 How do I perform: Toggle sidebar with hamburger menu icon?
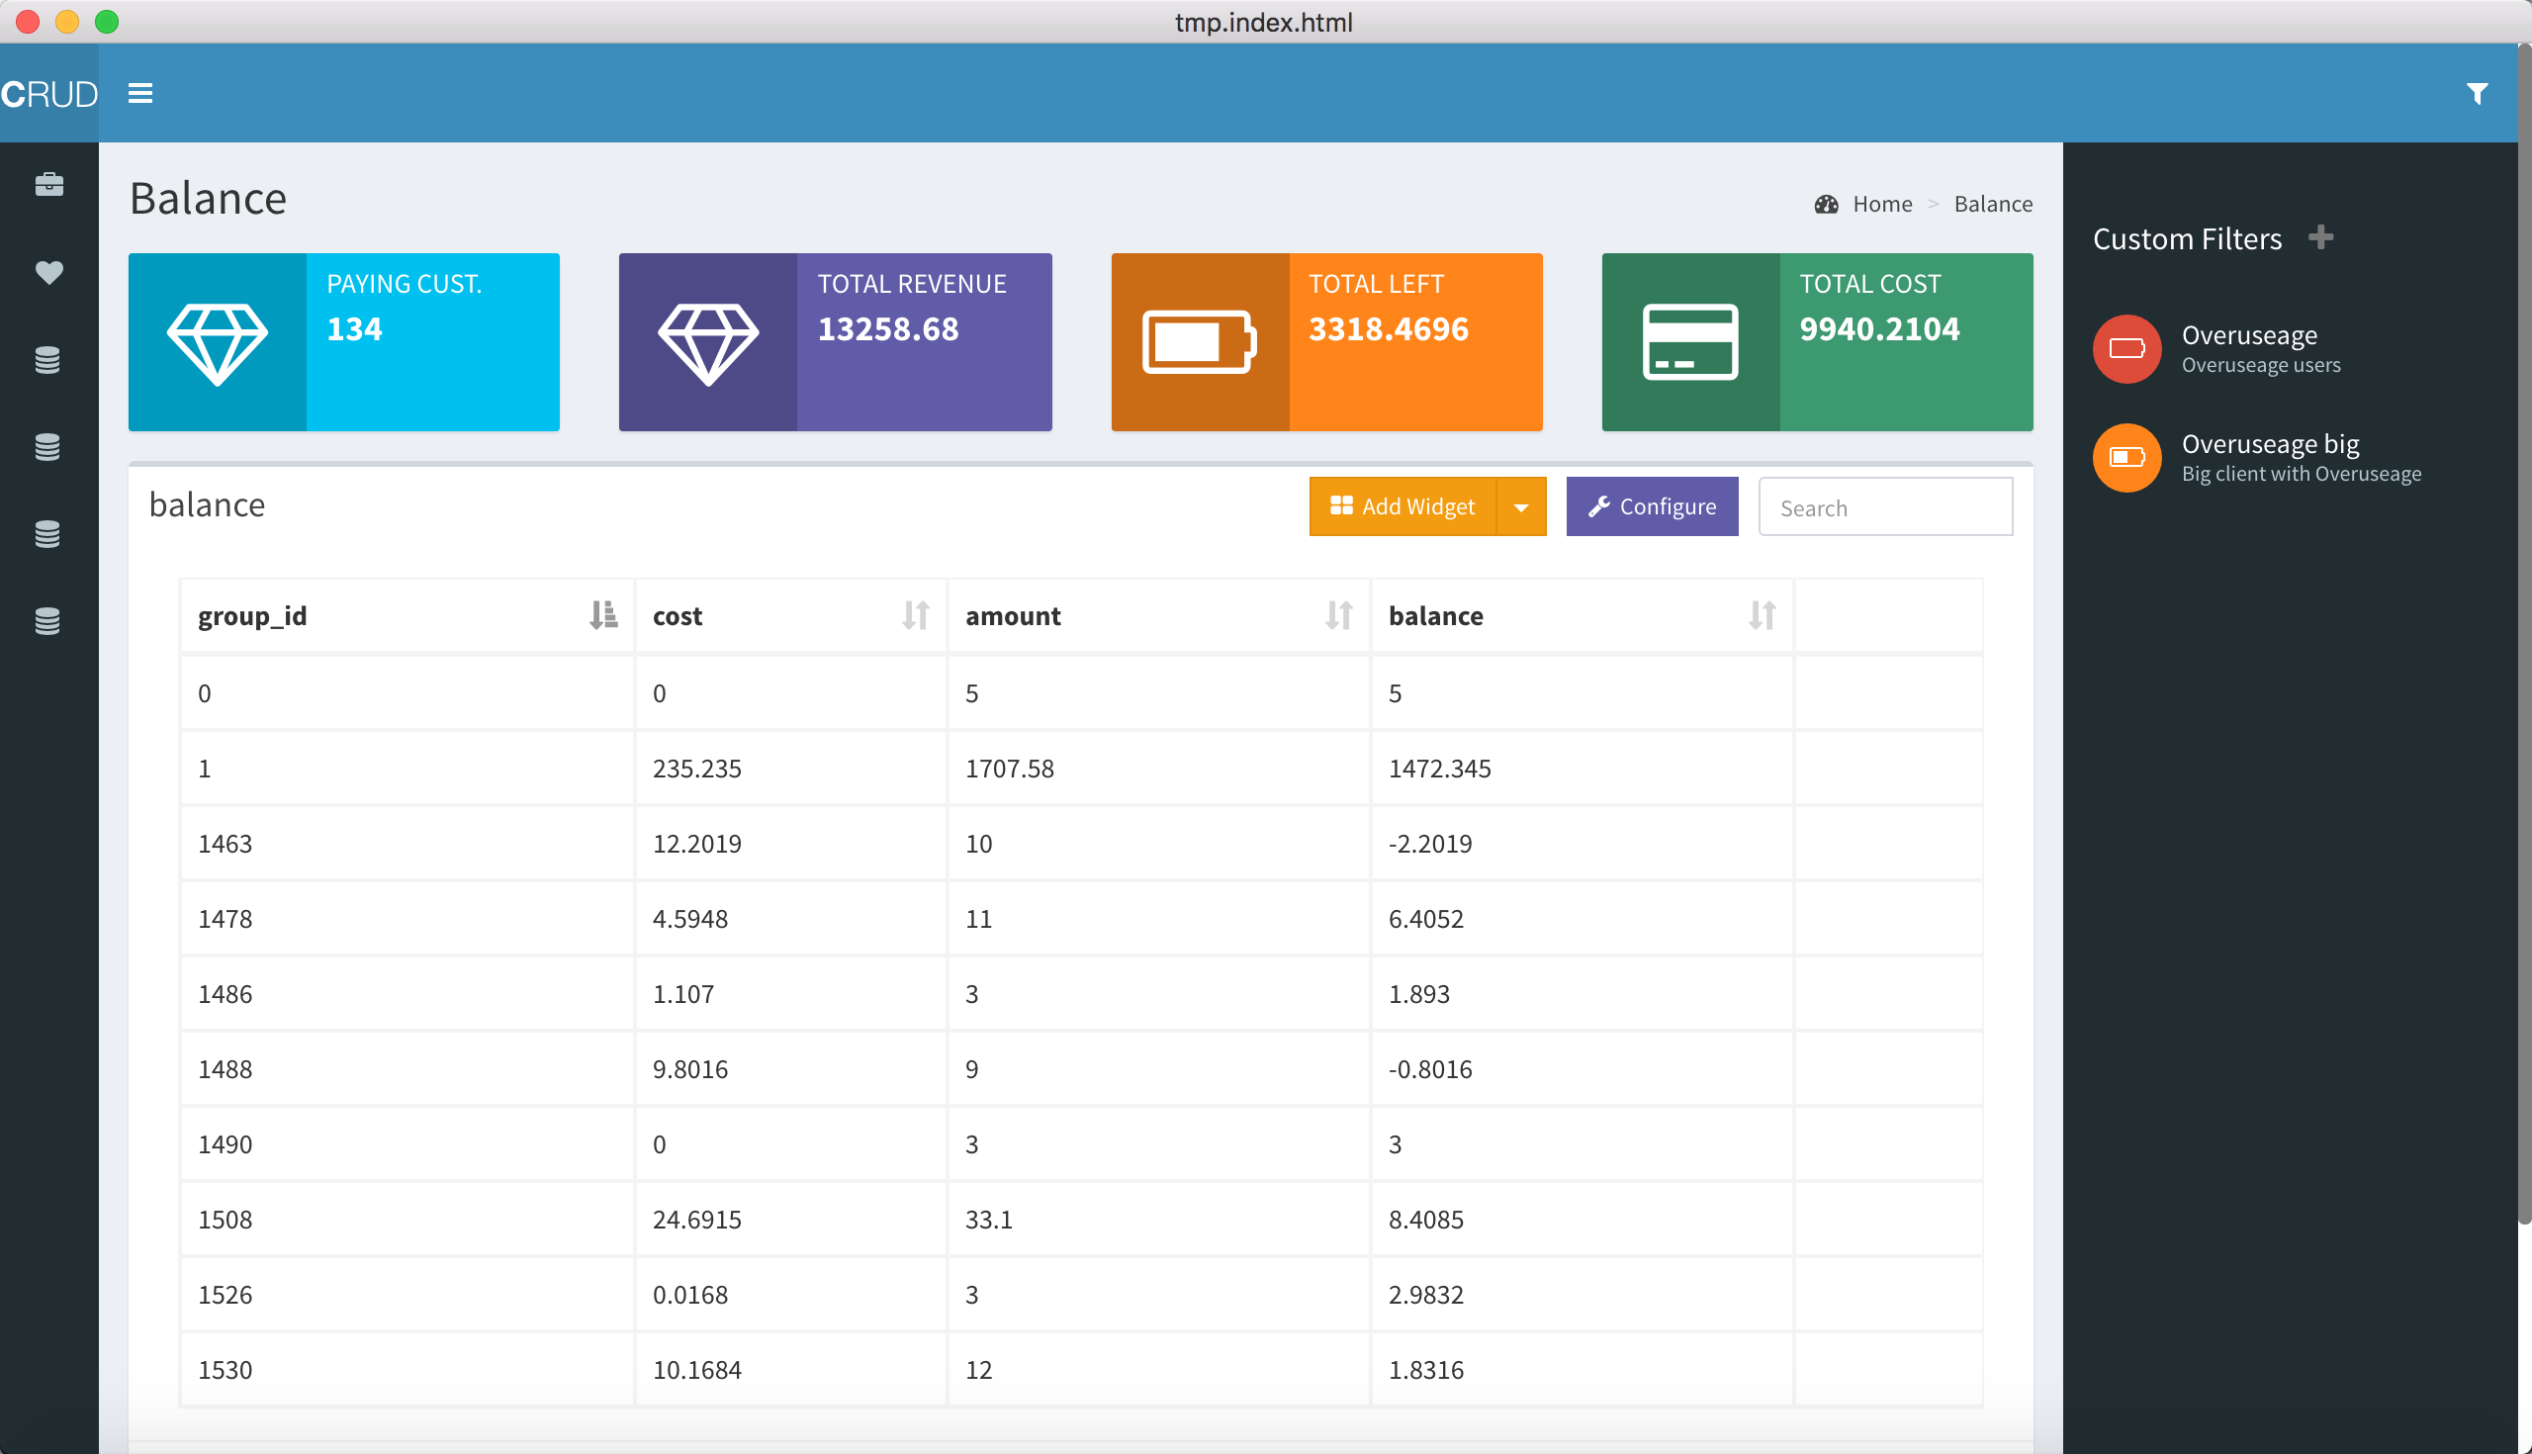click(139, 94)
